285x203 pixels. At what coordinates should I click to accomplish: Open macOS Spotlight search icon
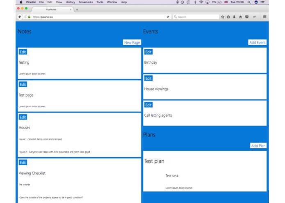(x=249, y=2)
